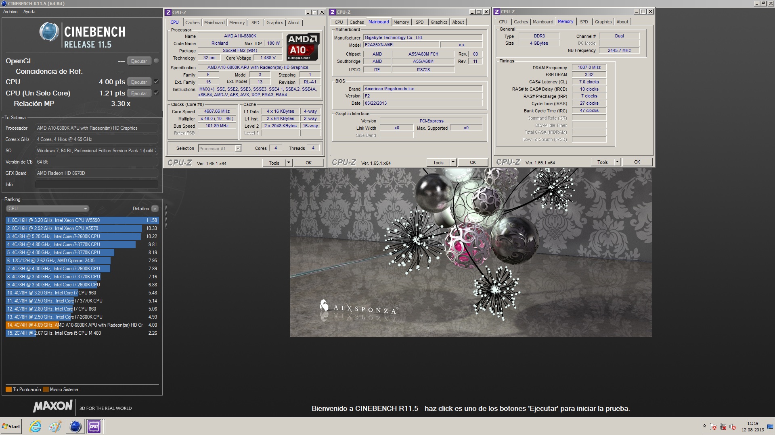Launch Paint from the taskbar palette icon
Screen dimensions: 775x435
(x=55, y=427)
